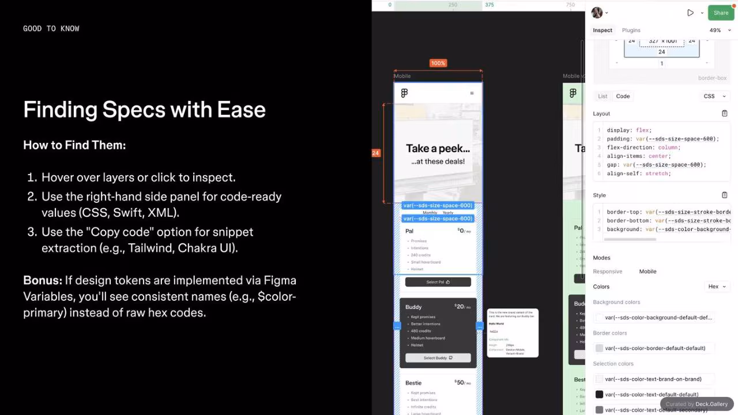Click the left blue handle on Buddy card

point(397,326)
